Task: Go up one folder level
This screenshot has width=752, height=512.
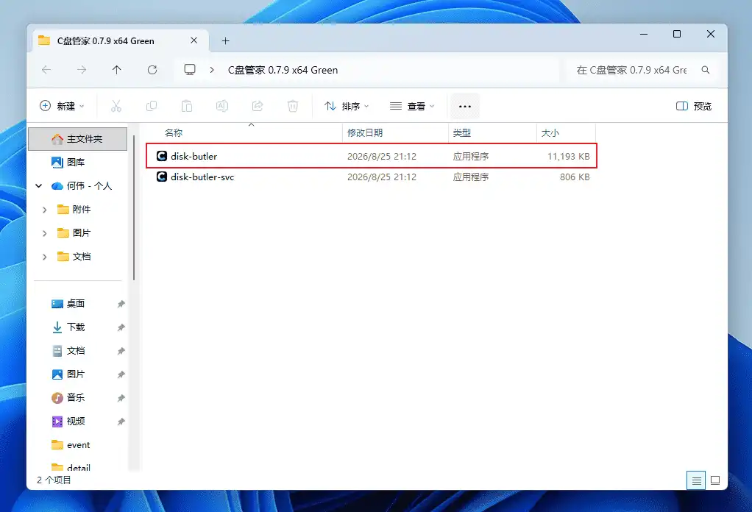Action: tap(116, 70)
